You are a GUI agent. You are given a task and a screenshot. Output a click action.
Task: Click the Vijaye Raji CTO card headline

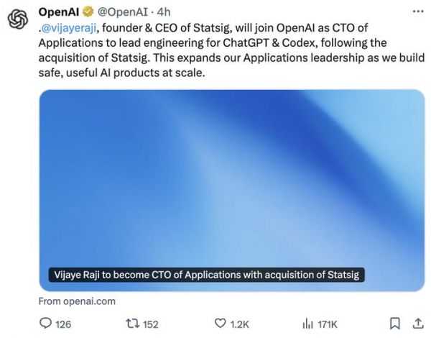pos(208,275)
